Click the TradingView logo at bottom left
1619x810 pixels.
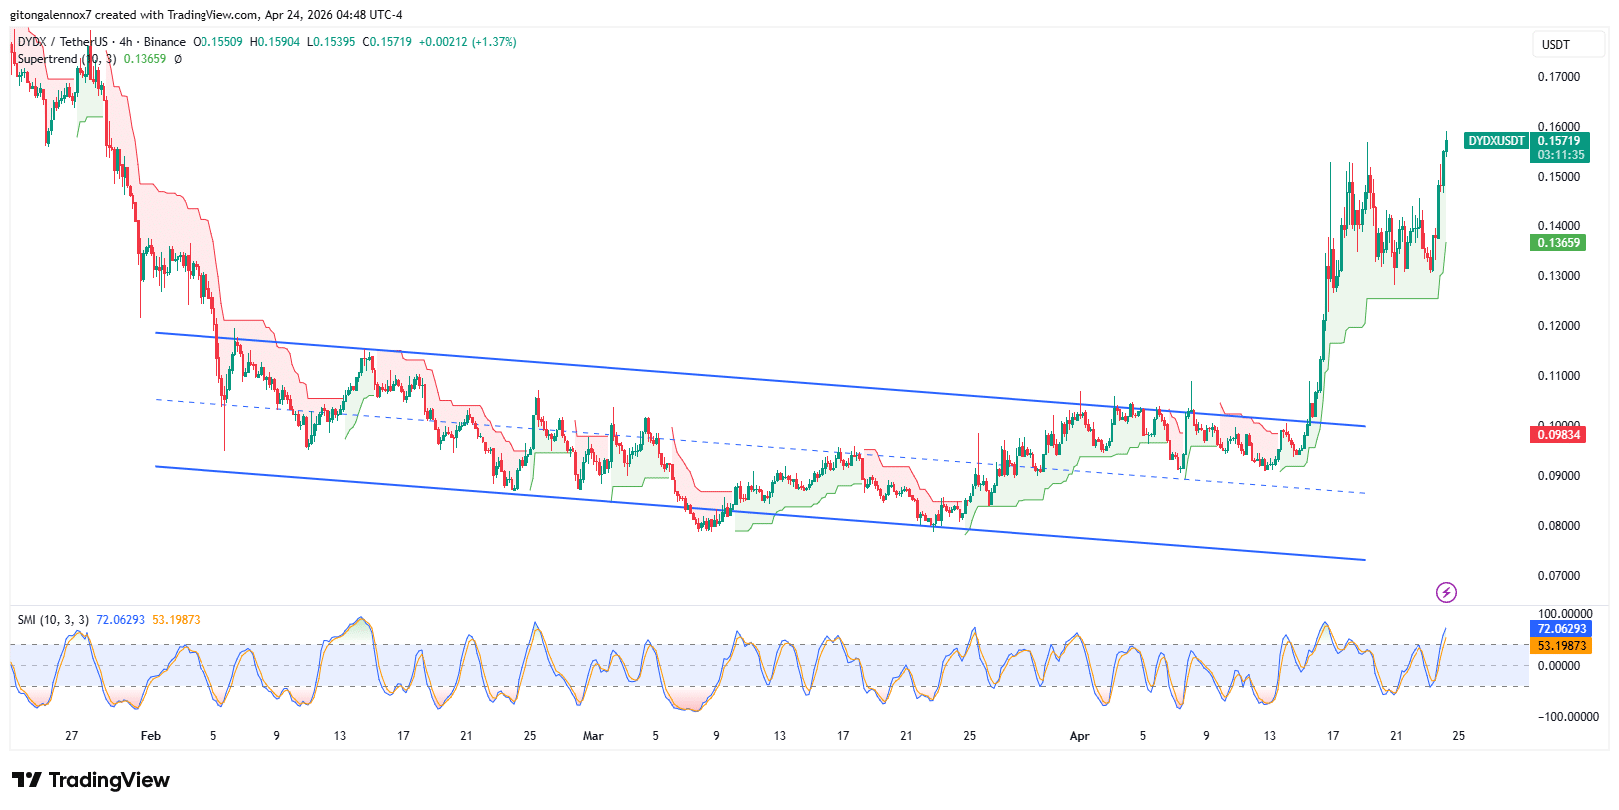[91, 780]
